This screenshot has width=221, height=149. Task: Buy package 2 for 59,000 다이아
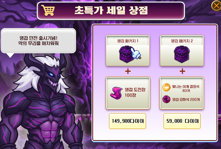tap(182, 121)
